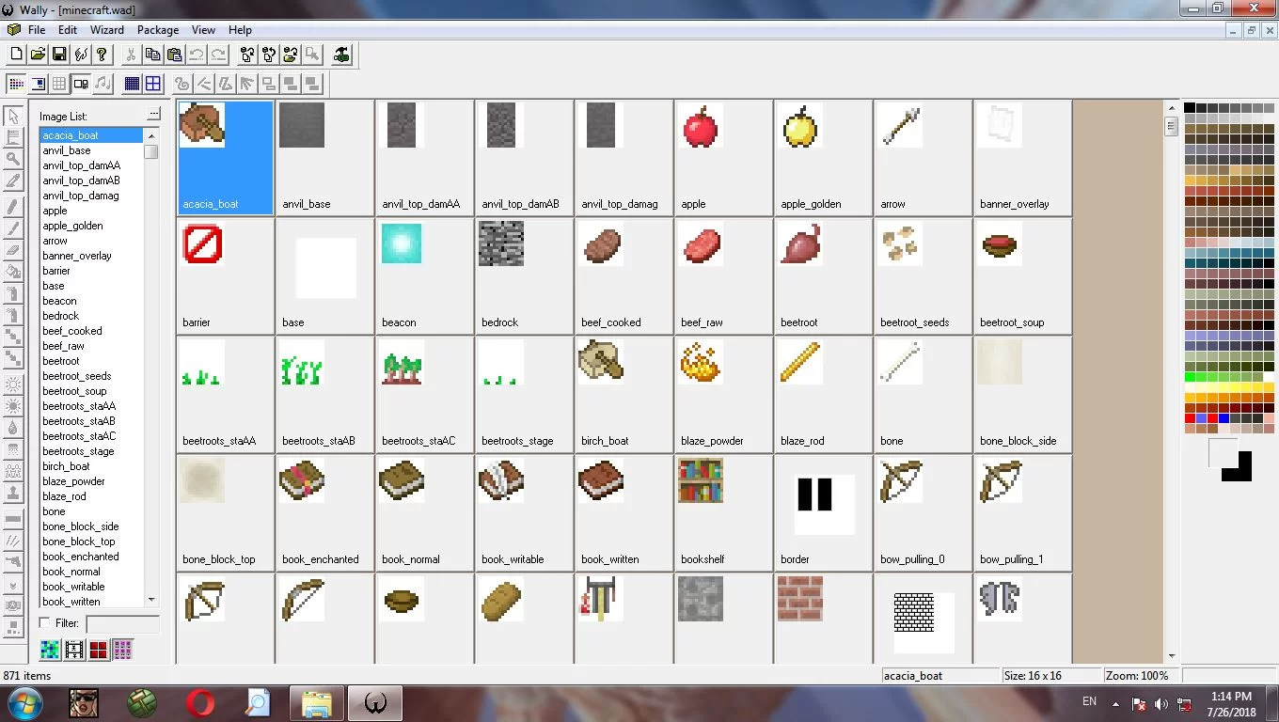Click the Copy icon in the toolbar
The image size is (1279, 722).
(x=152, y=55)
